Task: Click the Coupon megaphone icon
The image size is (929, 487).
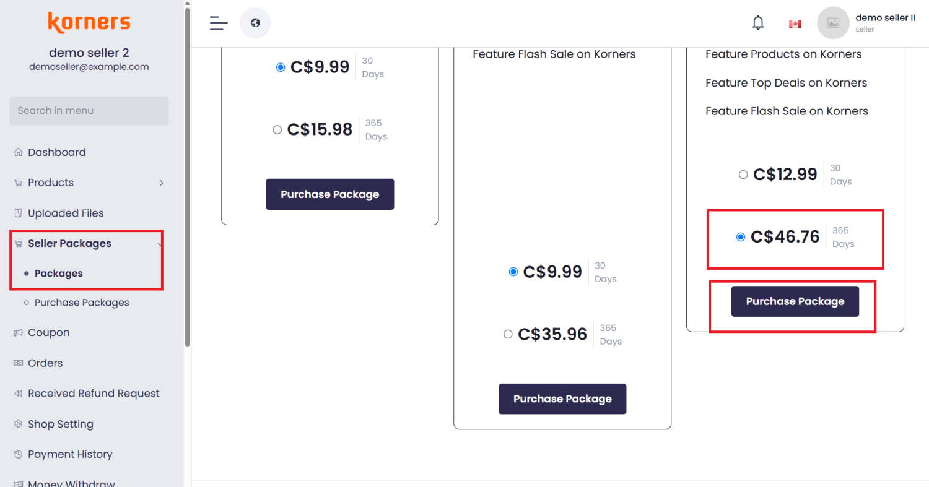Action: 18,333
